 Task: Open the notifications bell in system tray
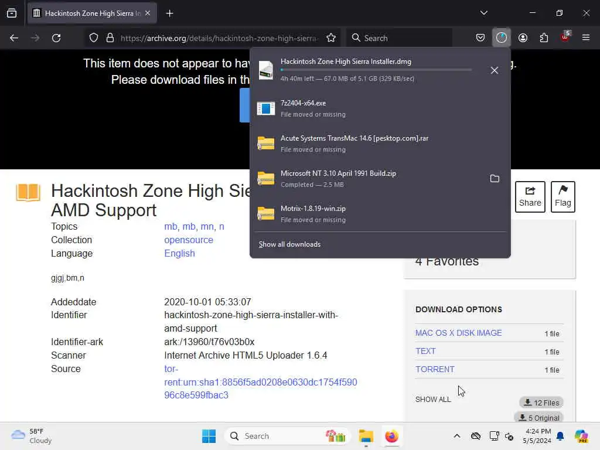click(x=560, y=436)
